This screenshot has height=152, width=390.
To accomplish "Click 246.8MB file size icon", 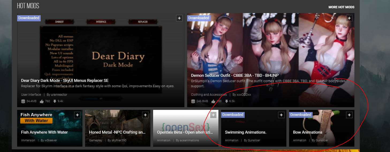I will pyautogui.click(x=193, y=101).
